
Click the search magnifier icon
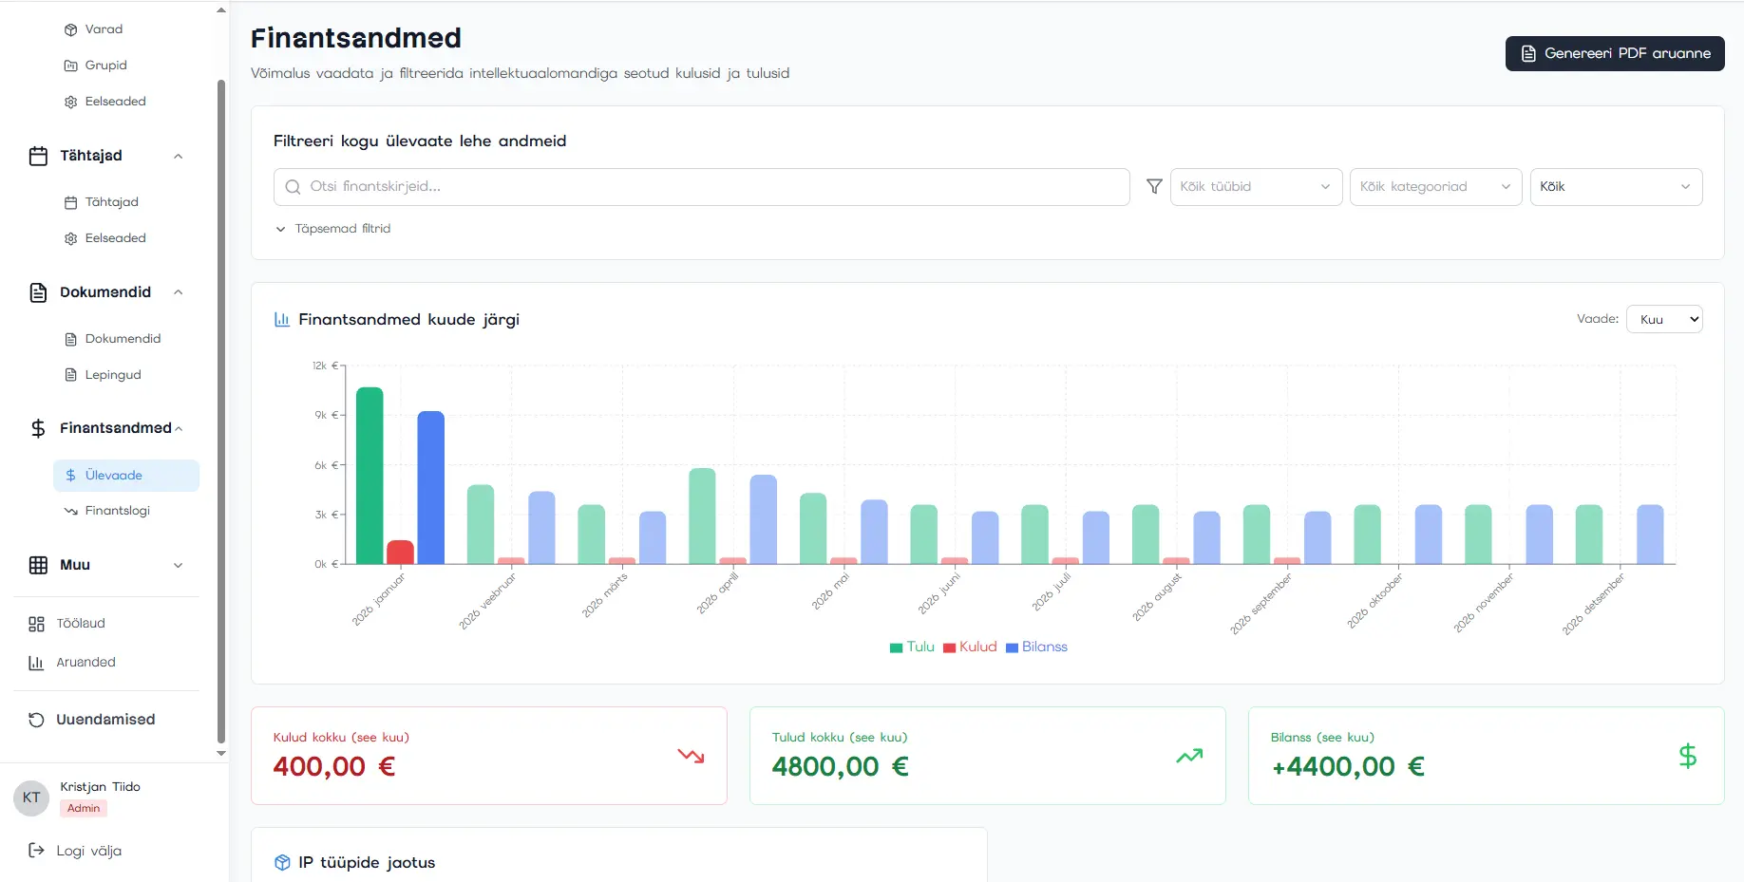(293, 187)
